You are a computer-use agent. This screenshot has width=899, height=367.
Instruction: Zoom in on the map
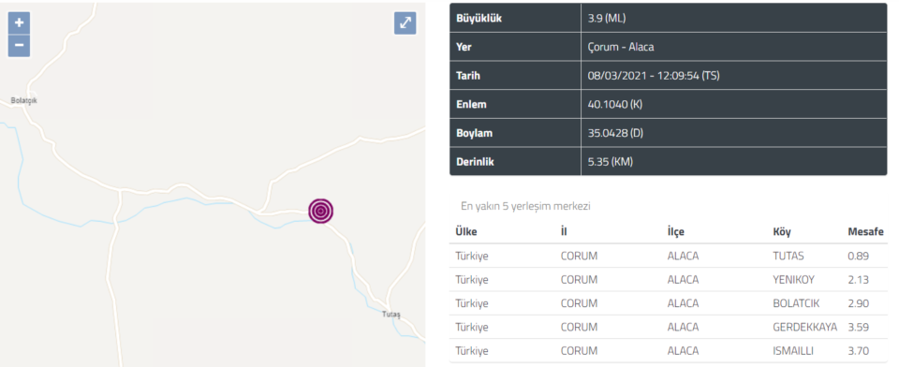tap(19, 23)
